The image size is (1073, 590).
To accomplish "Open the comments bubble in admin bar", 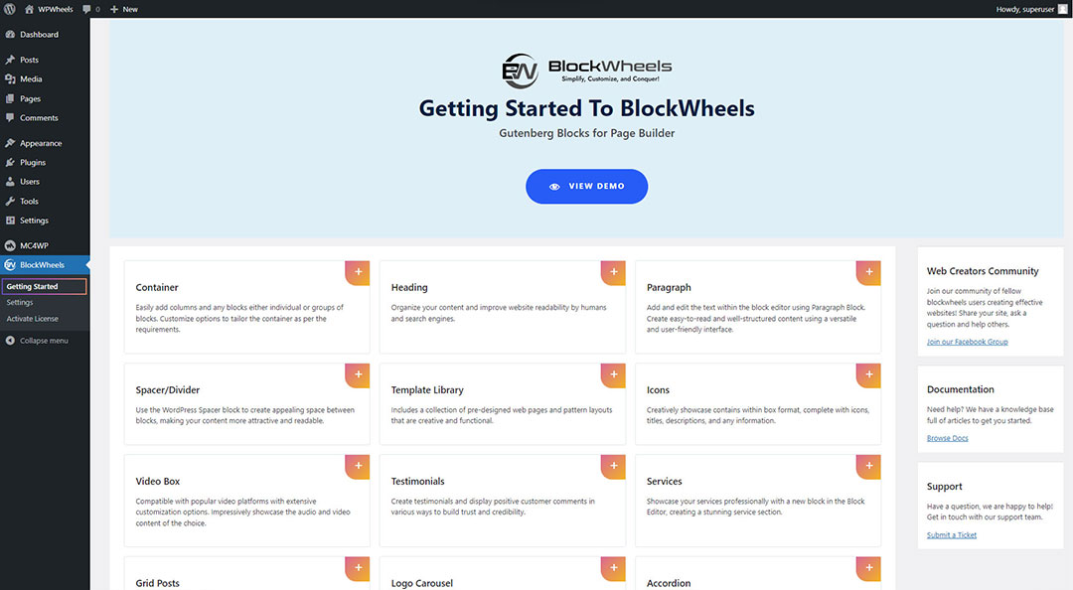I will coord(90,9).
